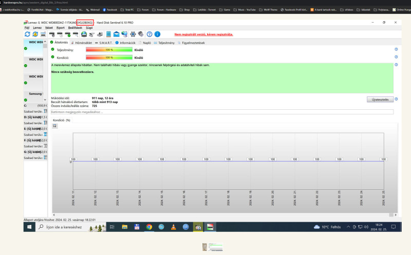Screen dimensions: 411x255
Task: Click the blue refresh arrows toolbar icon
Action: [x=27, y=34]
